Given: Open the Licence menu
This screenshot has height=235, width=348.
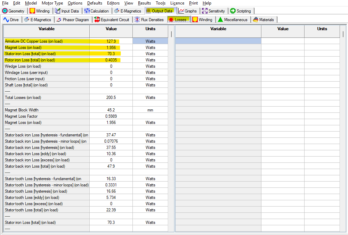Looking at the screenshot, I should [177, 3].
